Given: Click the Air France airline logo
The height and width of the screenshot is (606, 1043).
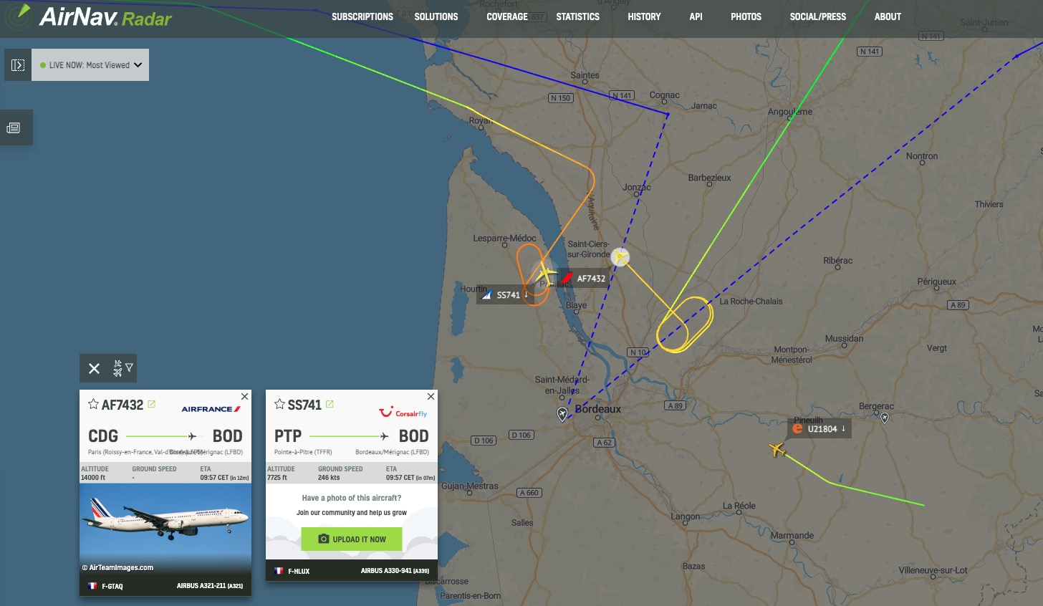Looking at the screenshot, I should tap(211, 409).
